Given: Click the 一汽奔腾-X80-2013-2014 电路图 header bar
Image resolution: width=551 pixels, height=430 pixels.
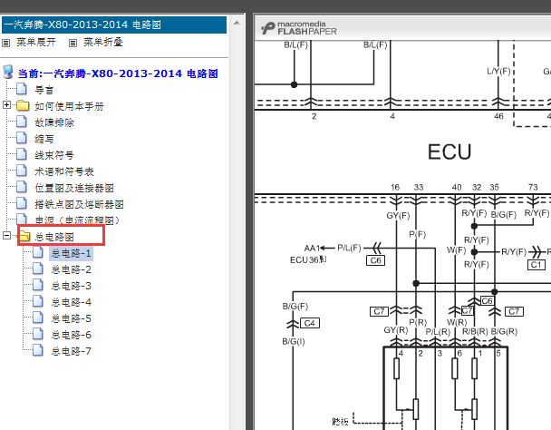Looking at the screenshot, I should [x=114, y=24].
